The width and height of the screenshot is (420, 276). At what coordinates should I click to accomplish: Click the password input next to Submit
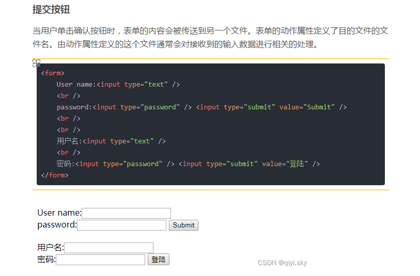click(121, 225)
